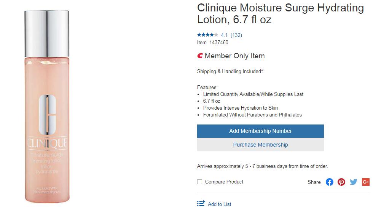373x209 pixels.
Task: Click the star rating icons
Action: coord(207,35)
